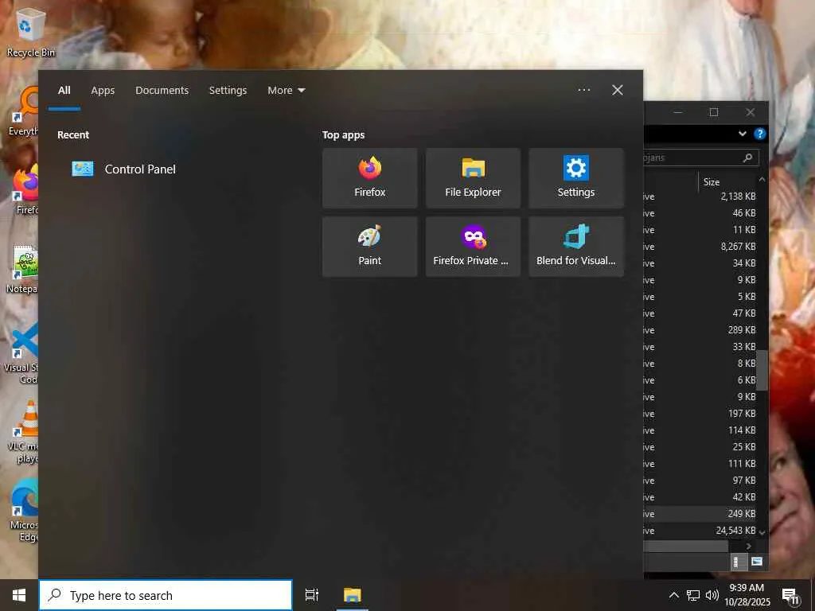Open Firefox from Top apps
Screen dimensions: 815x611
coord(369,177)
